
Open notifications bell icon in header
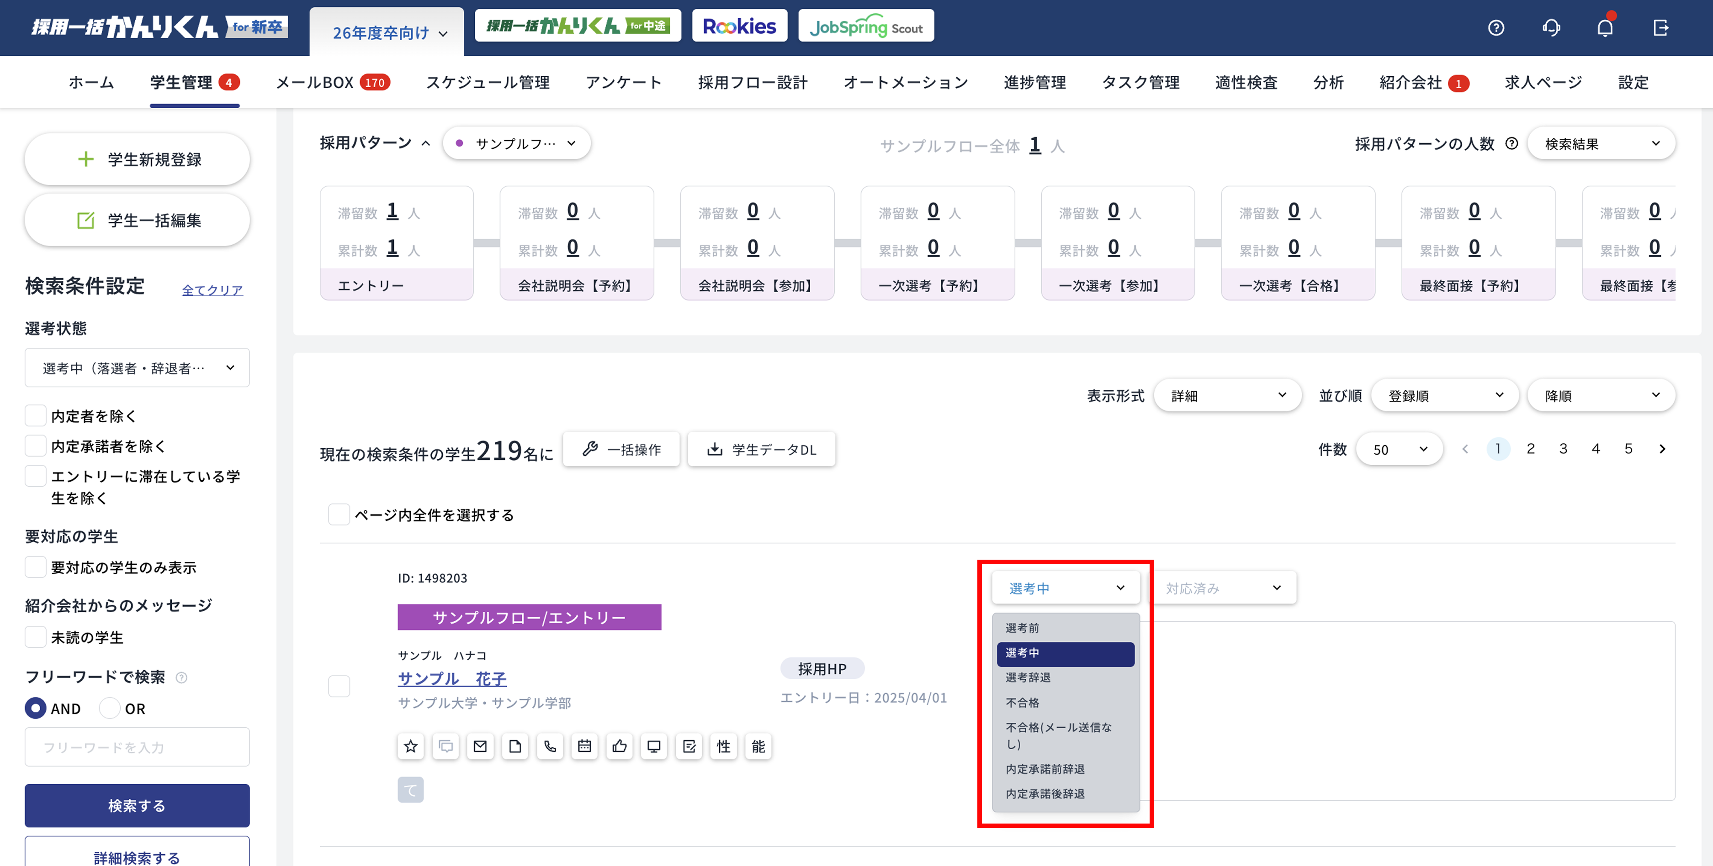coord(1605,28)
